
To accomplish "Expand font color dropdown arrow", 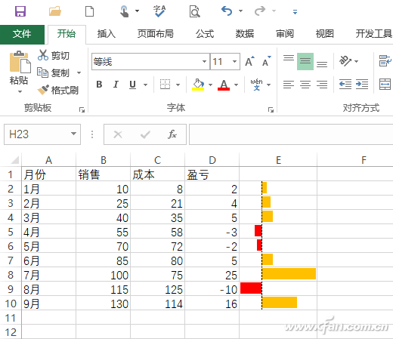I will [236, 85].
